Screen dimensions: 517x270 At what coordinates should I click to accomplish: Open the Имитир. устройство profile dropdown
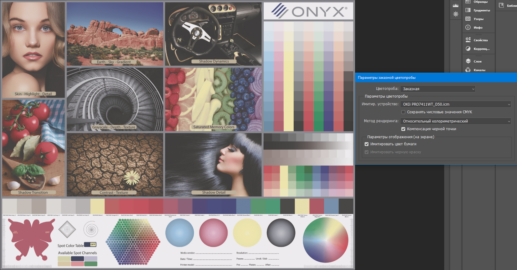pyautogui.click(x=456, y=104)
